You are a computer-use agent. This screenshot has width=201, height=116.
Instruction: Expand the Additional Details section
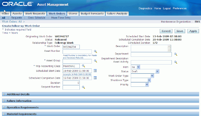pyautogui.click(x=4, y=94)
